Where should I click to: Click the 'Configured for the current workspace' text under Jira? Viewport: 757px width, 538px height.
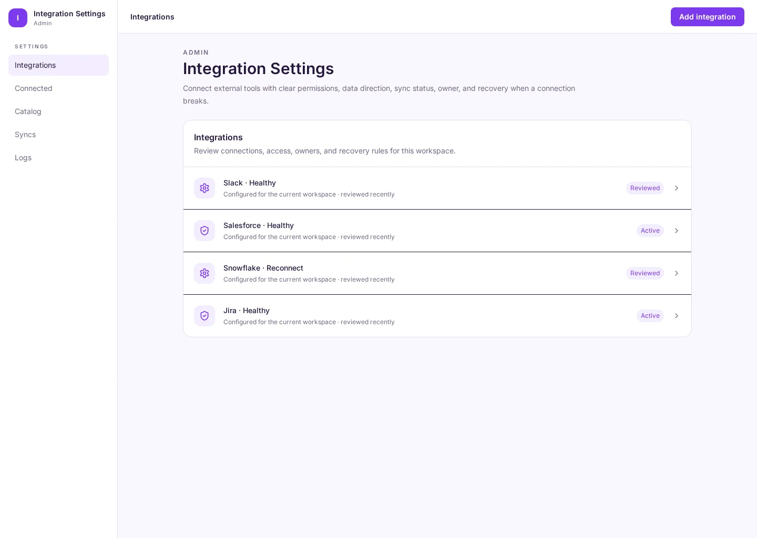(x=309, y=322)
